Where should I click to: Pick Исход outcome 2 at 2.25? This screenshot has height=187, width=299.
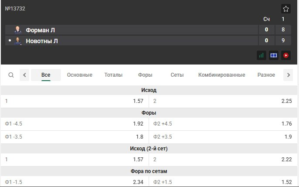pyautogui.click(x=224, y=101)
